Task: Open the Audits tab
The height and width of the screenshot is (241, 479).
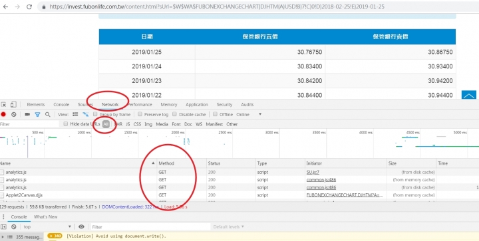Action: (247, 104)
